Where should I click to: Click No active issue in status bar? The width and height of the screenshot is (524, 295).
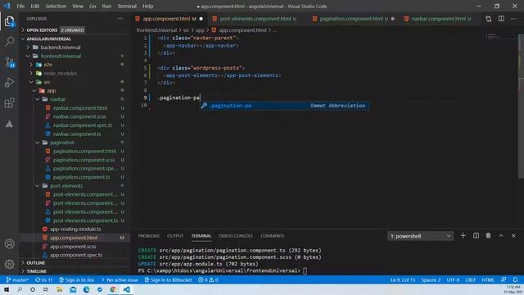pyautogui.click(x=120, y=280)
